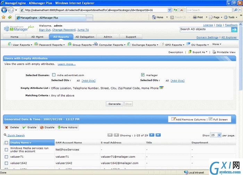Open the Export As dropdown
This screenshot has width=243, height=175.
pos(198,52)
